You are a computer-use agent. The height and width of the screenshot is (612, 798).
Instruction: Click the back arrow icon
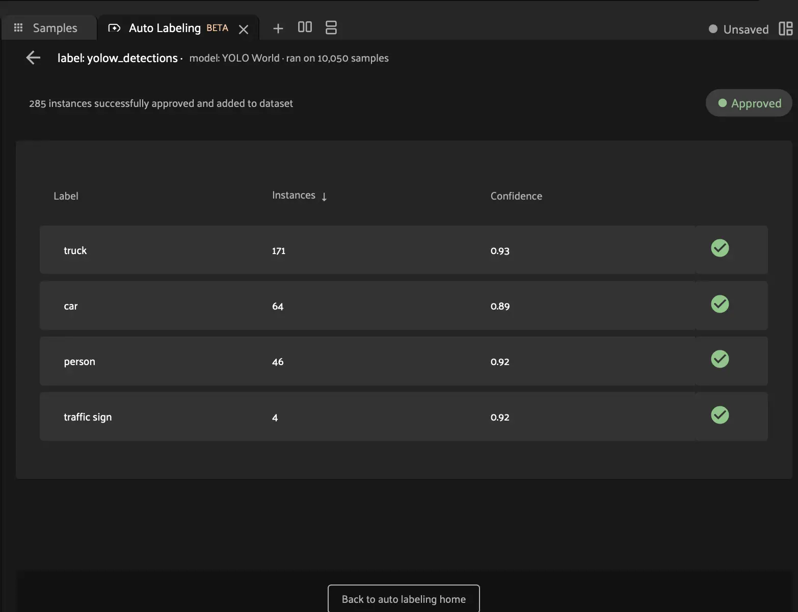[33, 58]
